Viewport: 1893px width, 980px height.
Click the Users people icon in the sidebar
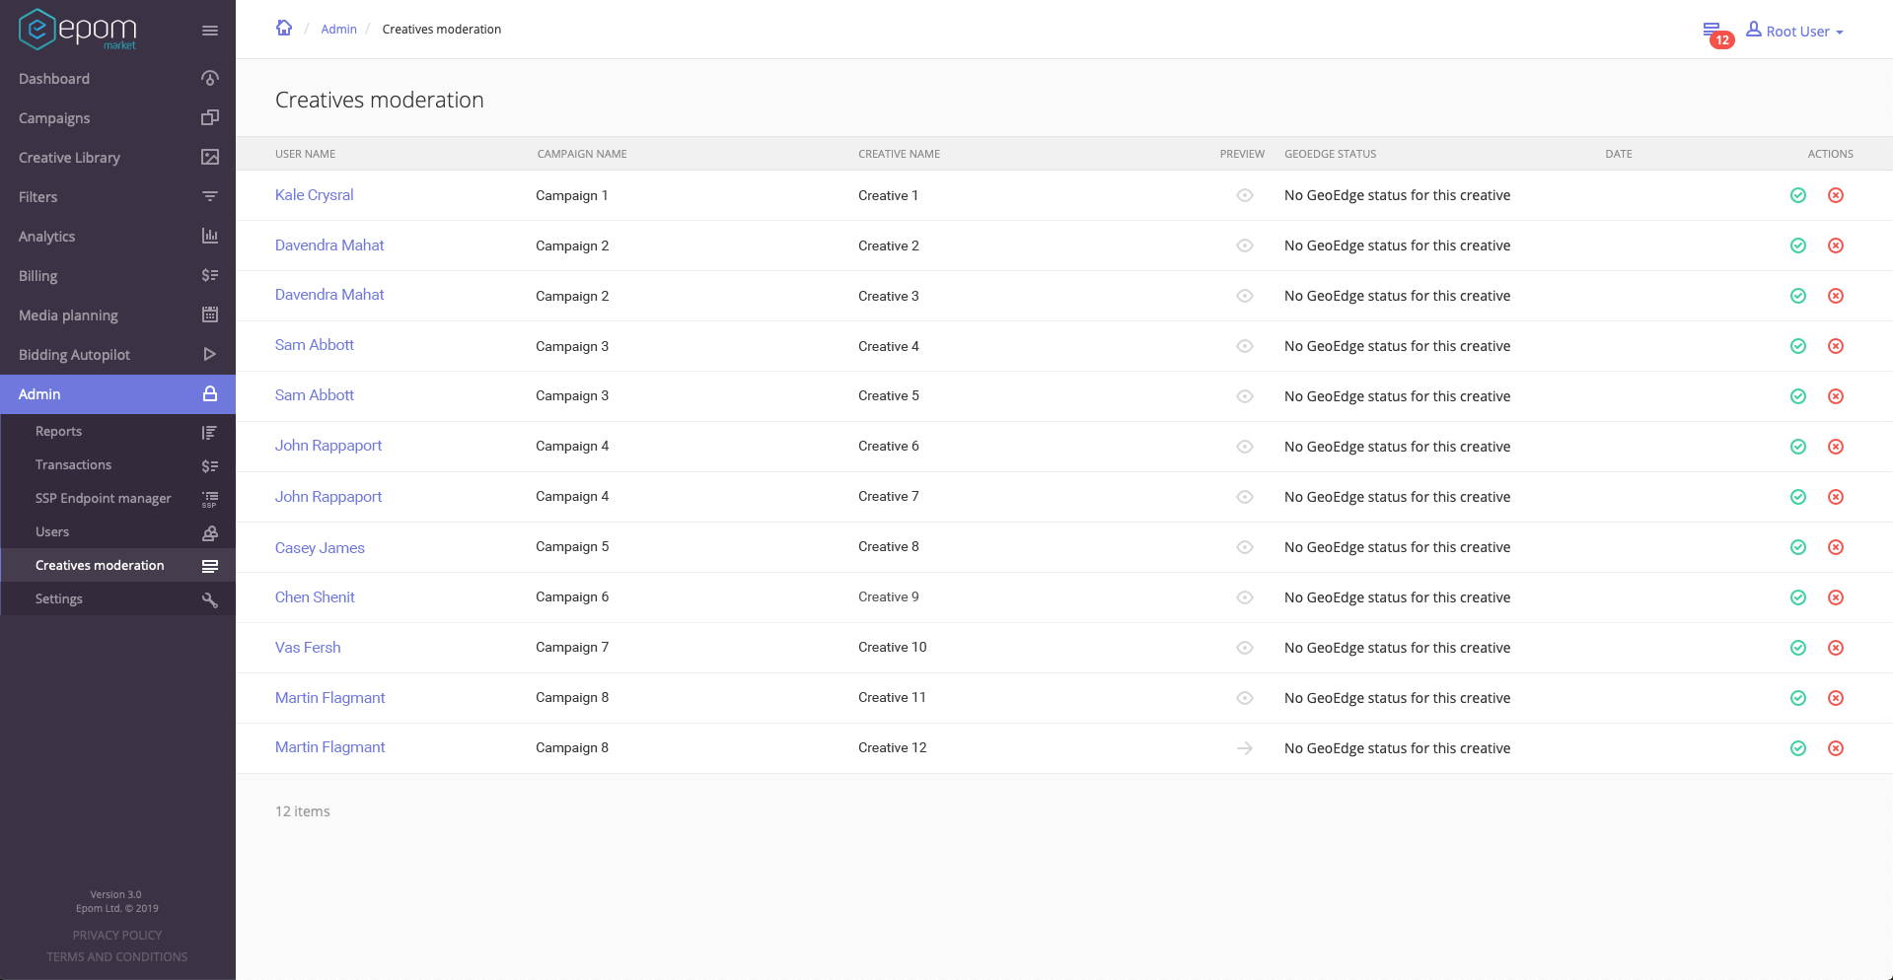(210, 532)
